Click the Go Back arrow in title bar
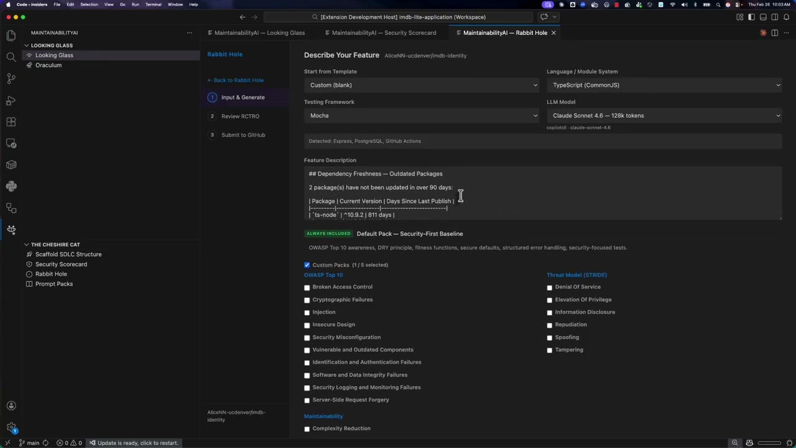Screen dimensions: 796x448 coord(243,17)
